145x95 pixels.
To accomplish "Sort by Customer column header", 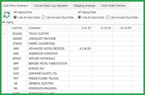I will pyautogui.click(x=48, y=28).
